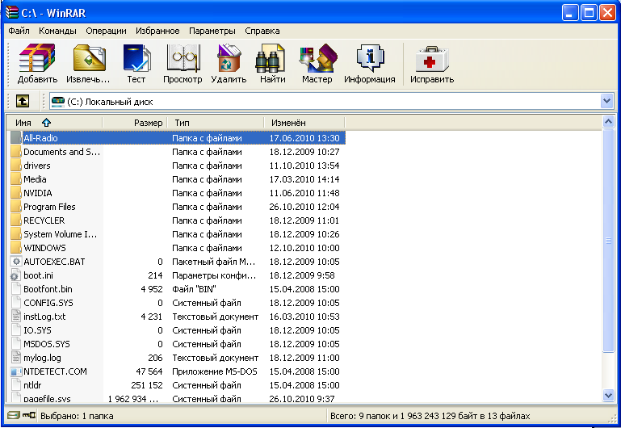The width and height of the screenshot is (621, 428).
Task: Open the Операции menu
Action: coord(106,31)
